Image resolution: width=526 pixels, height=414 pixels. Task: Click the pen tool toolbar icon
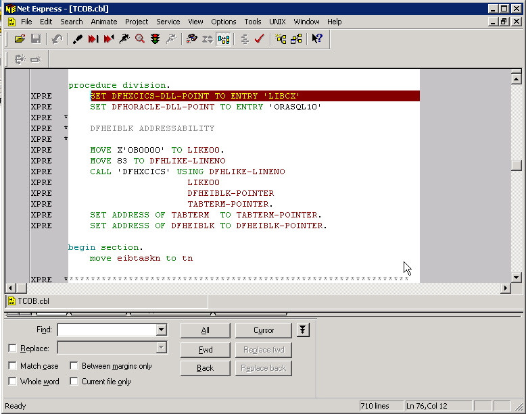(x=78, y=39)
